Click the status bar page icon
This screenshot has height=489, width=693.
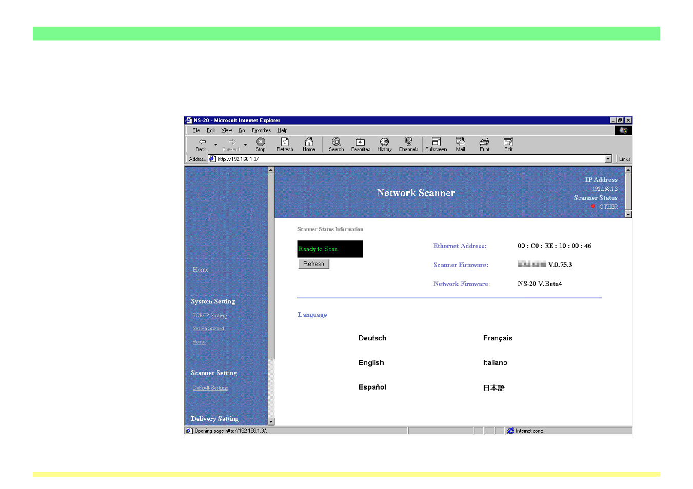coord(189,431)
